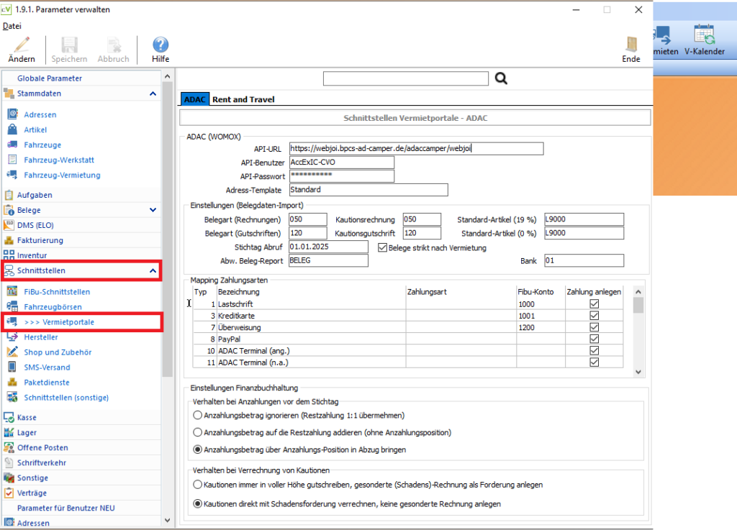Open the Hilfe question mark icon
Image resolution: width=737 pixels, height=530 pixels.
(160, 45)
